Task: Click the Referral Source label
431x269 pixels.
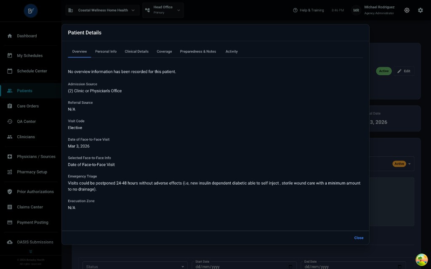Action: pos(80,103)
